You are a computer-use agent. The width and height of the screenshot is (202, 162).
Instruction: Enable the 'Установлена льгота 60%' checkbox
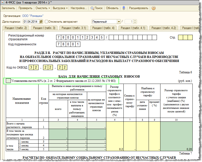pos(8,81)
